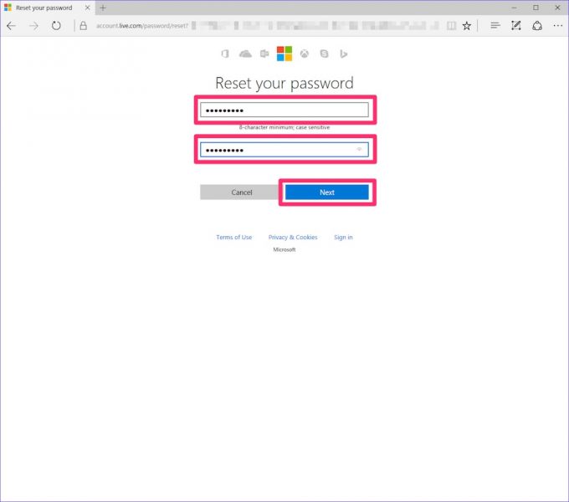Image resolution: width=569 pixels, height=502 pixels.
Task: Click the Reset your password heading
Action: click(284, 83)
